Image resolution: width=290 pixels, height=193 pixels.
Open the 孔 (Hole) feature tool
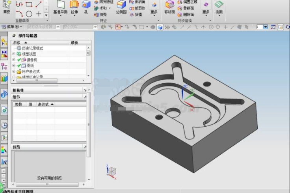[86, 4]
